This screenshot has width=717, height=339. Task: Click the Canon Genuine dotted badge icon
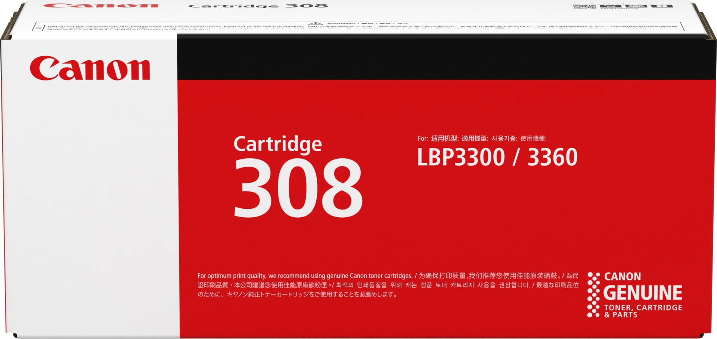593,295
